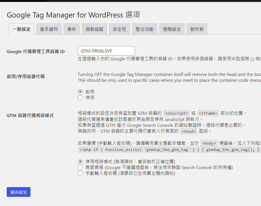Open the 製作群 tab
The image size is (261, 206).
pyautogui.click(x=197, y=29)
